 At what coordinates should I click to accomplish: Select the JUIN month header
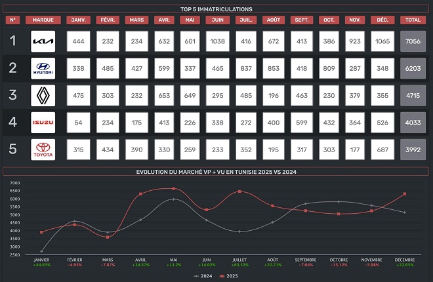218,20
